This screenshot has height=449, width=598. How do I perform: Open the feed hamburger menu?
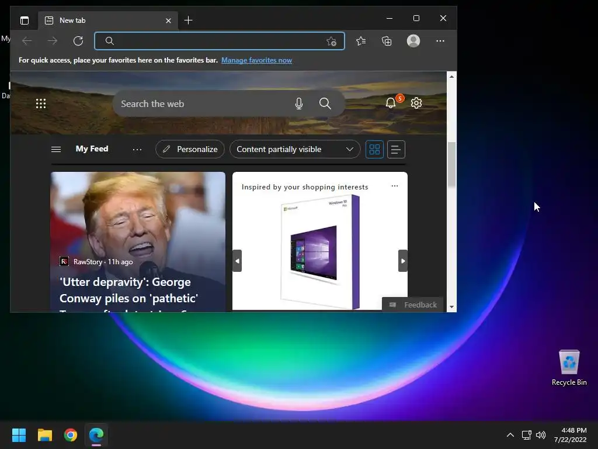pos(56,149)
